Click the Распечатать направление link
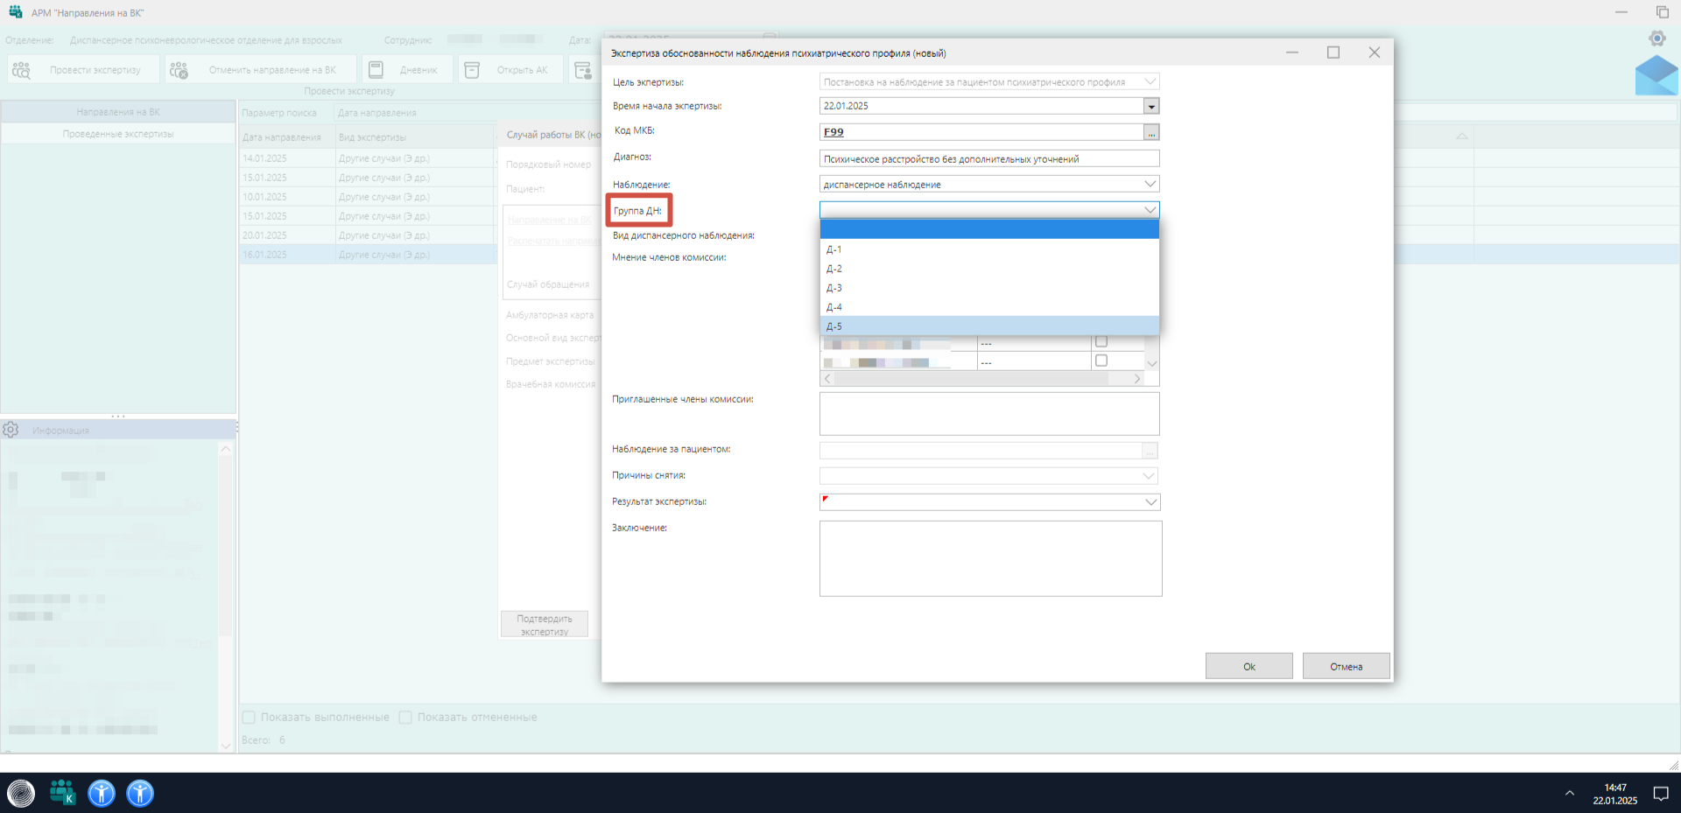1681x813 pixels. [553, 241]
